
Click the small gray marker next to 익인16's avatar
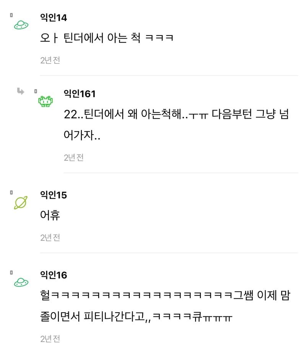pyautogui.click(x=11, y=272)
